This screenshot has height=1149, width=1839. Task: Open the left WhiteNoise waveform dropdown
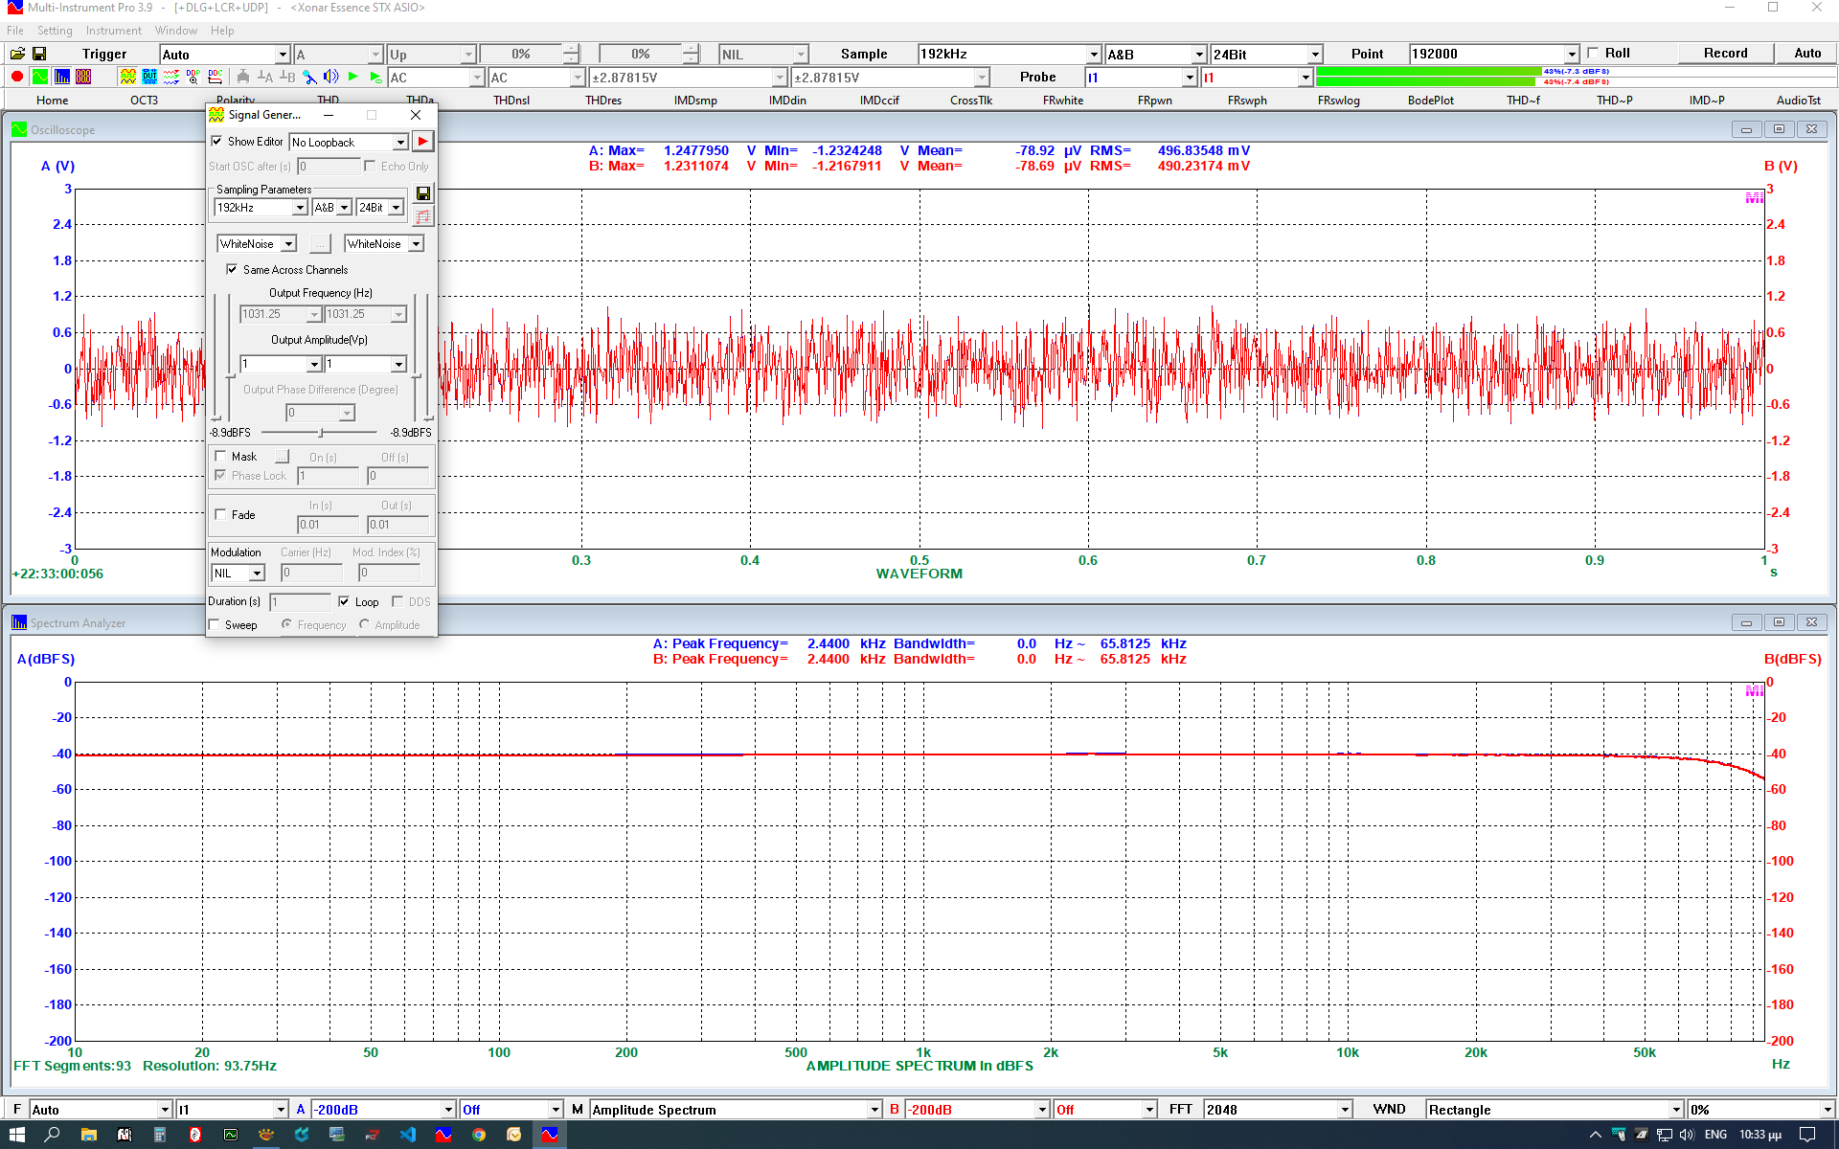point(288,244)
